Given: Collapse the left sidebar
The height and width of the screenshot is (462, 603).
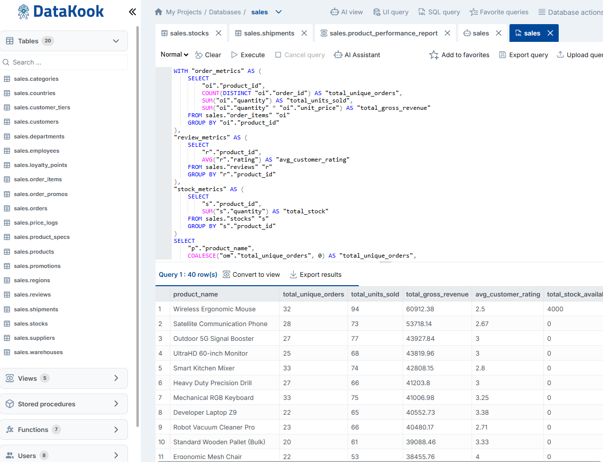Looking at the screenshot, I should pos(132,11).
